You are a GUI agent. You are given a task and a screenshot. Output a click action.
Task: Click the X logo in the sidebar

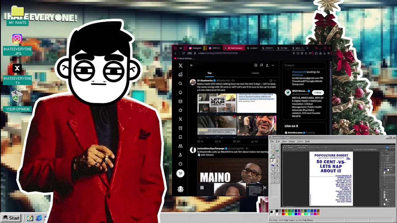pos(180,65)
